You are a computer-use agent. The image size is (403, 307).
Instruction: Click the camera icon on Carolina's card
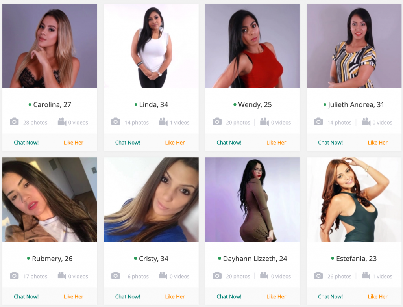point(14,121)
